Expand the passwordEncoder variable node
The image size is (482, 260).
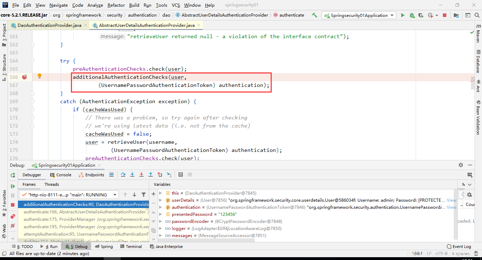tap(161, 221)
